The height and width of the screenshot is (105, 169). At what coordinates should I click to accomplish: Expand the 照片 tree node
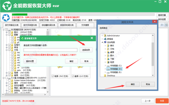6,32
